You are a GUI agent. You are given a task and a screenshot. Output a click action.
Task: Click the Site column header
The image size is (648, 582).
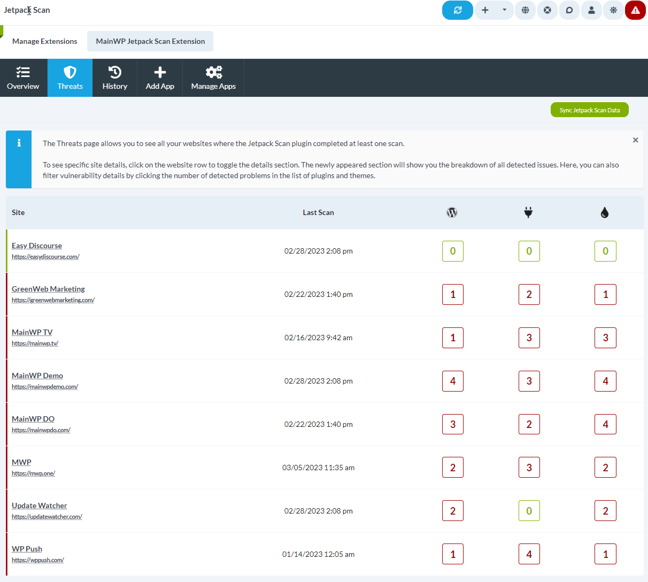tap(18, 212)
